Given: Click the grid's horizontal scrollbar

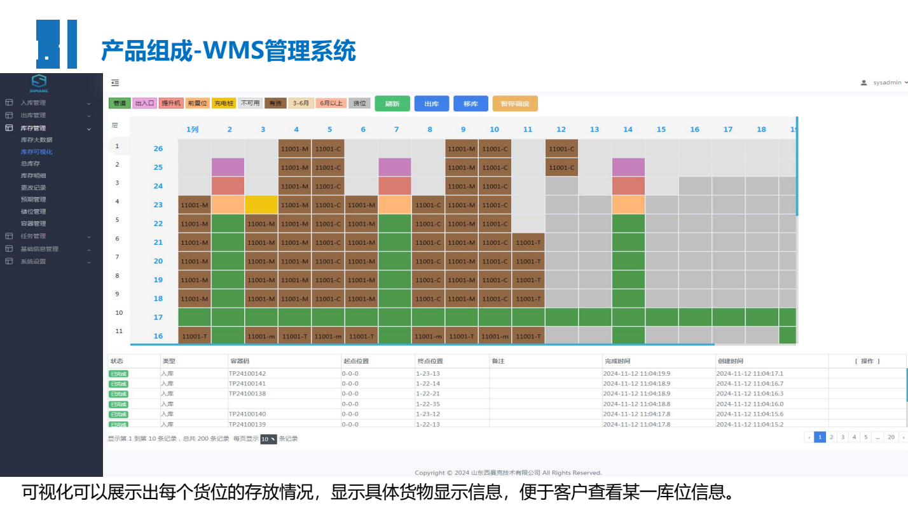Looking at the screenshot, I should [x=422, y=345].
